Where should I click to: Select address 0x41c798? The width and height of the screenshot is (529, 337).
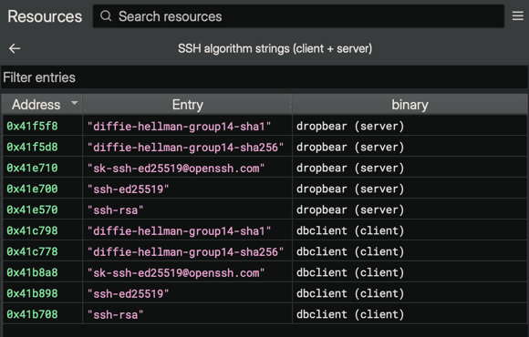[x=33, y=230]
